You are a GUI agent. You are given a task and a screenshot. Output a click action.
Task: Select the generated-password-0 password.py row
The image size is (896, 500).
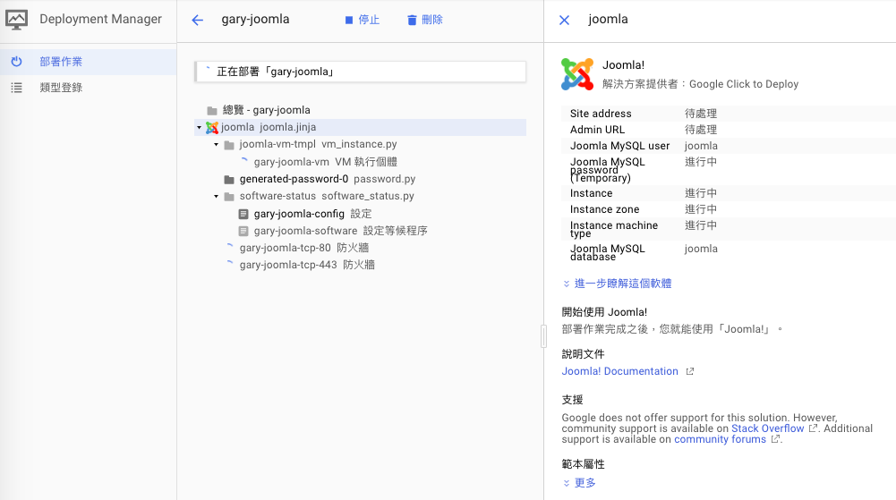click(x=360, y=179)
